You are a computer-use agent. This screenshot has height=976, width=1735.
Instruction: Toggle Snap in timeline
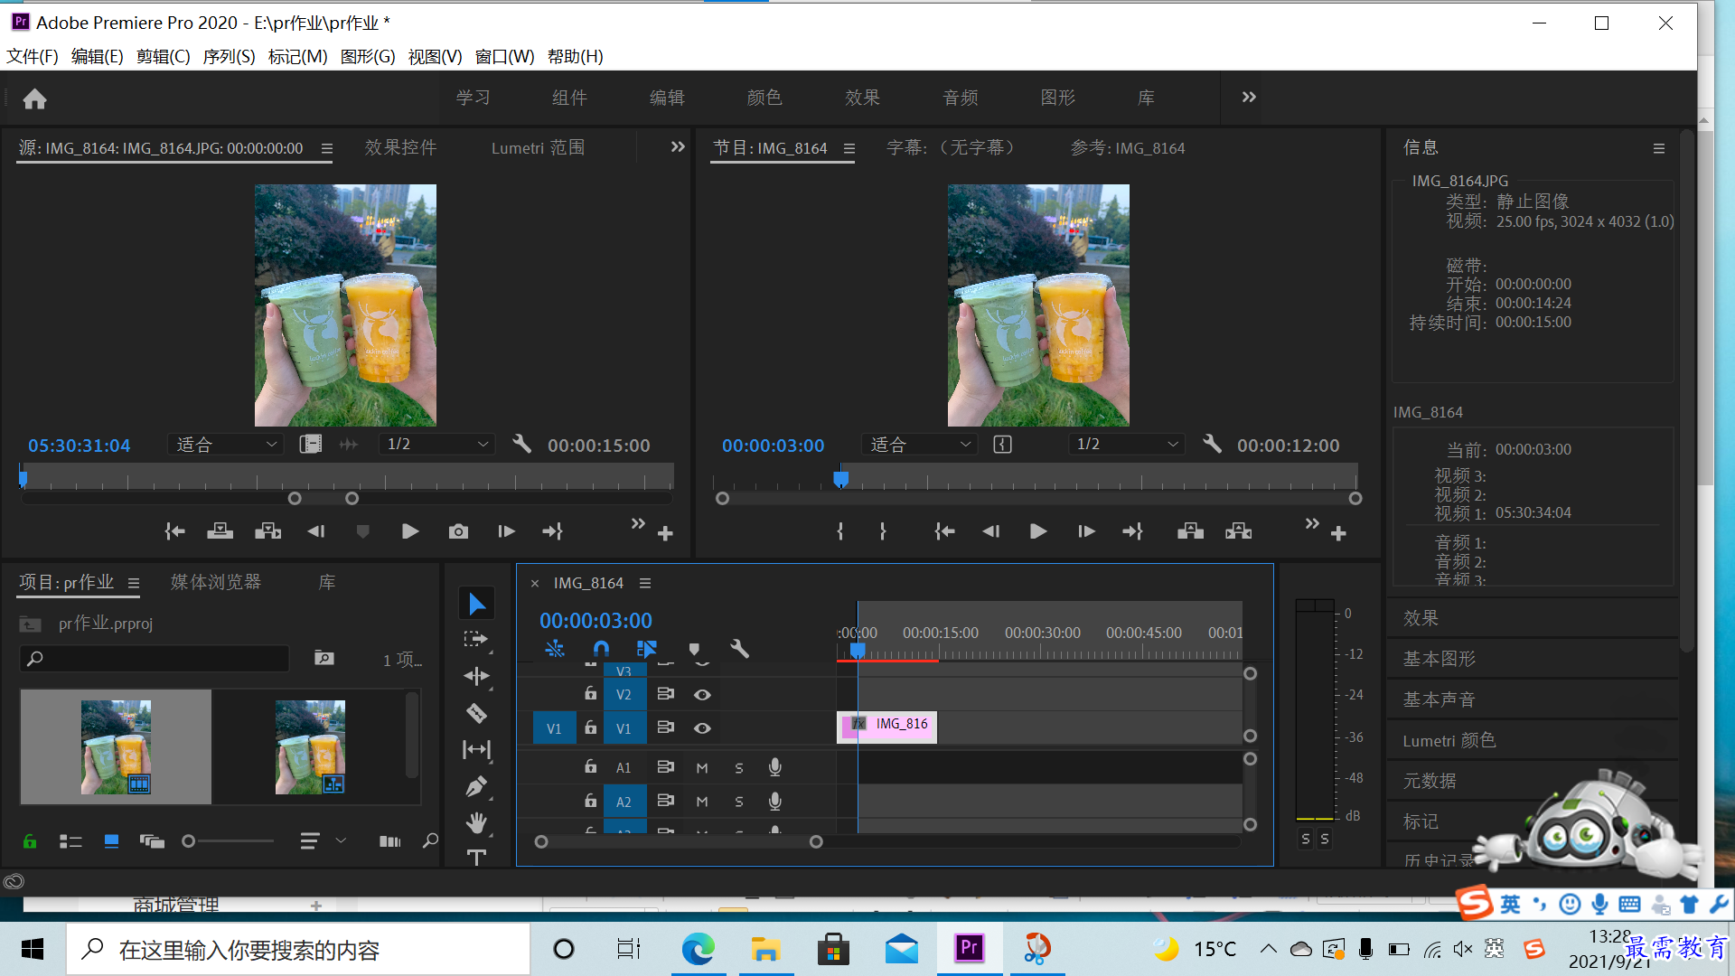click(x=601, y=649)
